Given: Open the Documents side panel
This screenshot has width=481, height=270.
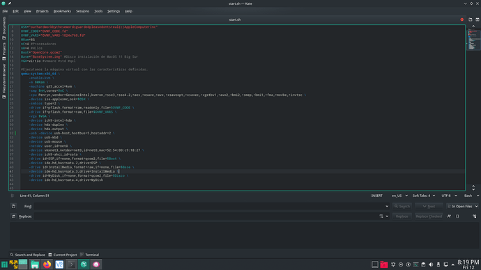Looking at the screenshot, I should (4, 28).
